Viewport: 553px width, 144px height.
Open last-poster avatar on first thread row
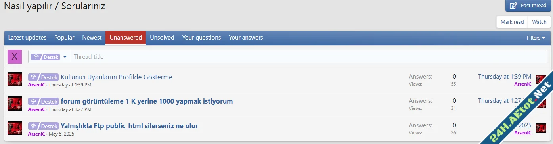(x=541, y=79)
